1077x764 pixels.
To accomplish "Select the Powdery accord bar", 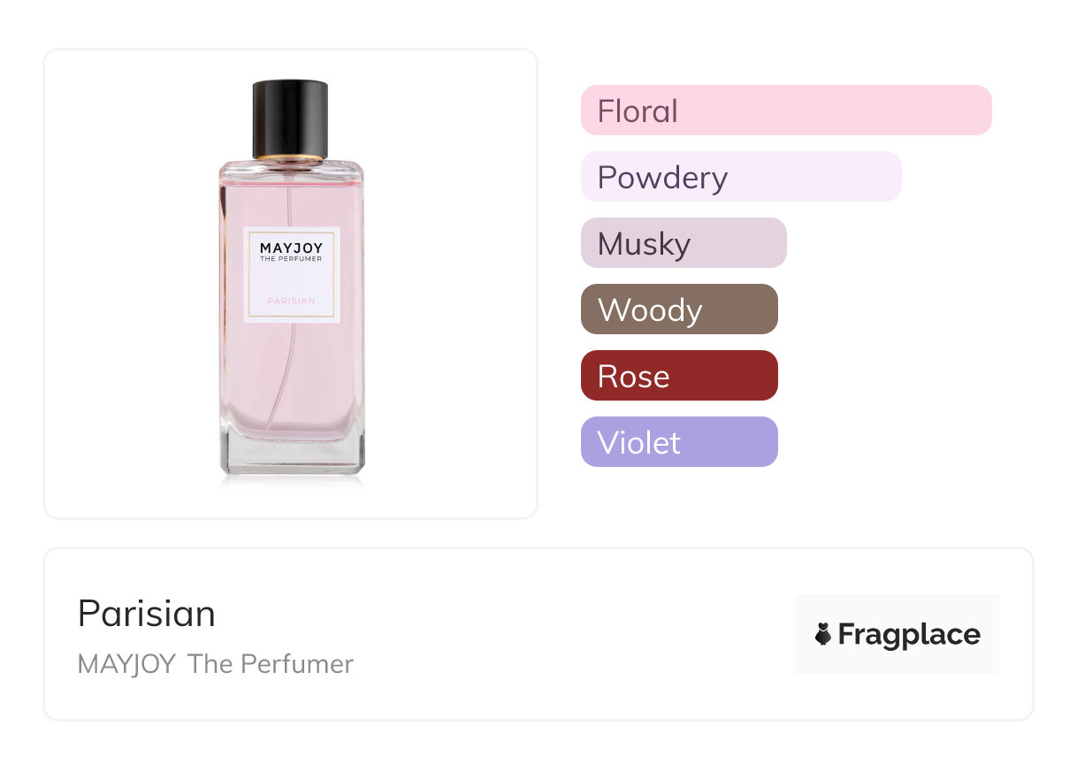I will pos(740,177).
